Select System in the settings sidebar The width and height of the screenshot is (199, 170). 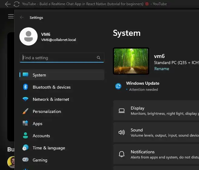62,75
